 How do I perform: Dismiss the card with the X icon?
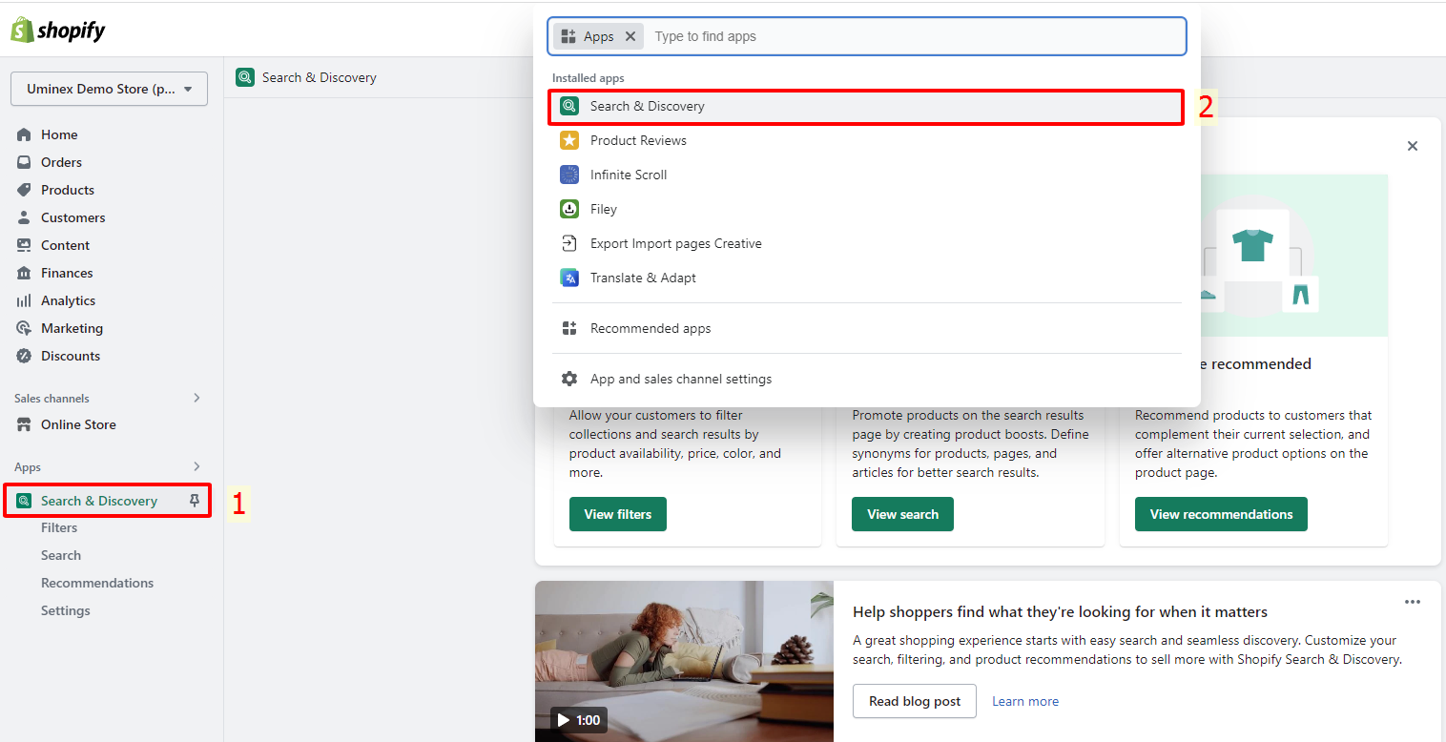coord(1412,146)
